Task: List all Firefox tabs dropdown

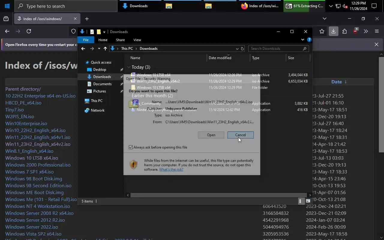Action: (x=324, y=19)
